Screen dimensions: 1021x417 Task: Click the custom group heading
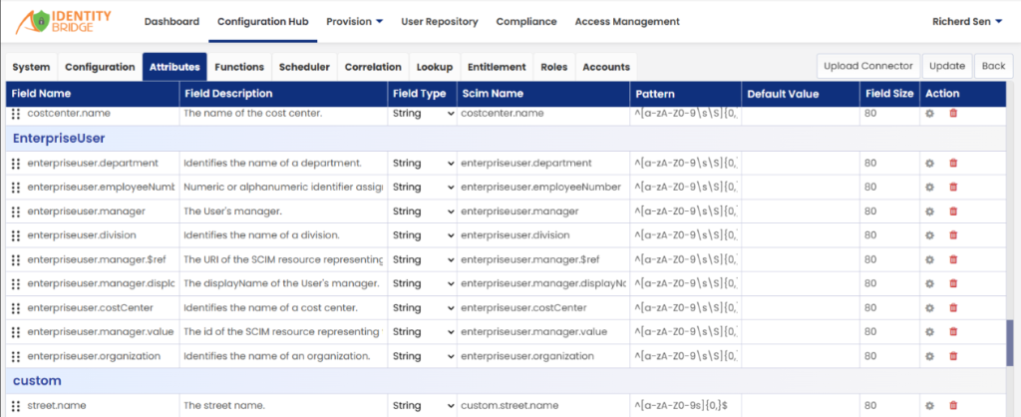point(37,380)
